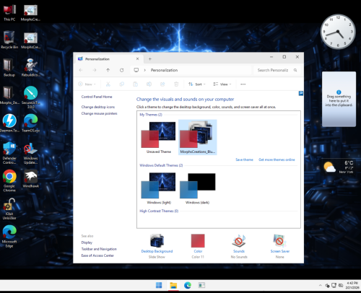Viewport: 361px width, 293px height.
Task: Open the New dropdown menu
Action: (87, 84)
